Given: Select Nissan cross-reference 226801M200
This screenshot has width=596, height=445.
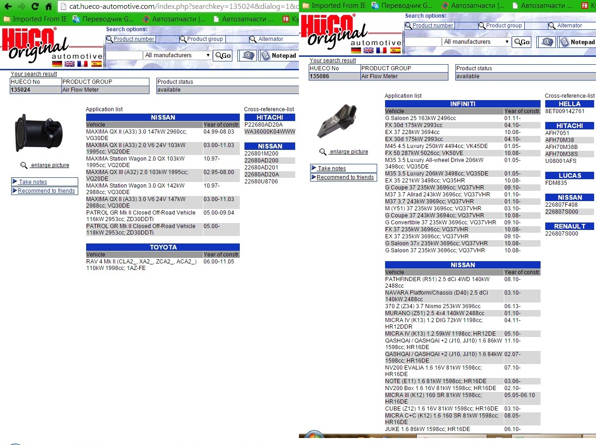Looking at the screenshot, I should 261,154.
